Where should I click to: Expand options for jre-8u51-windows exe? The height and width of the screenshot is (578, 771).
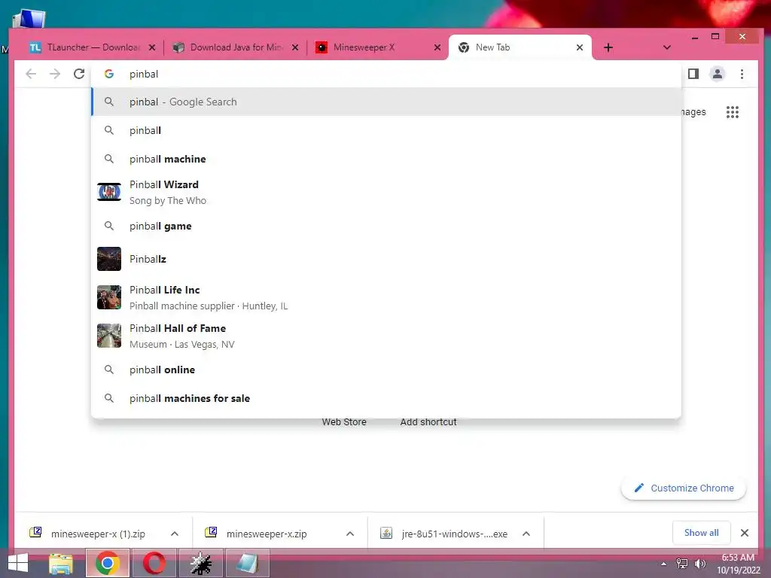(526, 534)
